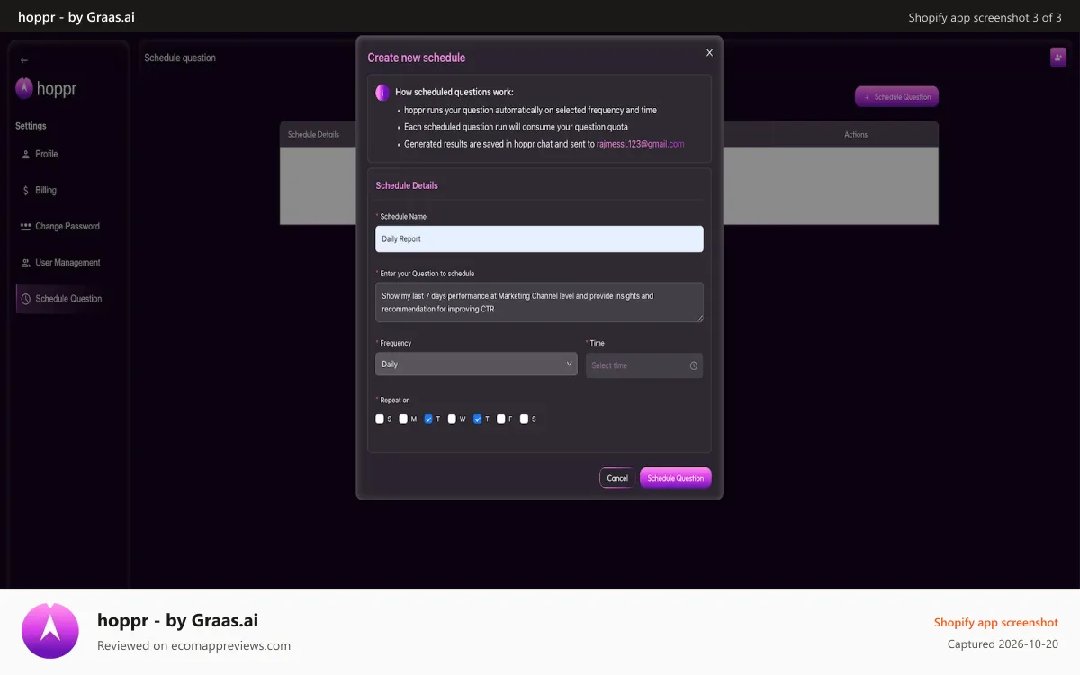Click the dollar sign icon next to Billing
The height and width of the screenshot is (675, 1080).
pyautogui.click(x=25, y=191)
